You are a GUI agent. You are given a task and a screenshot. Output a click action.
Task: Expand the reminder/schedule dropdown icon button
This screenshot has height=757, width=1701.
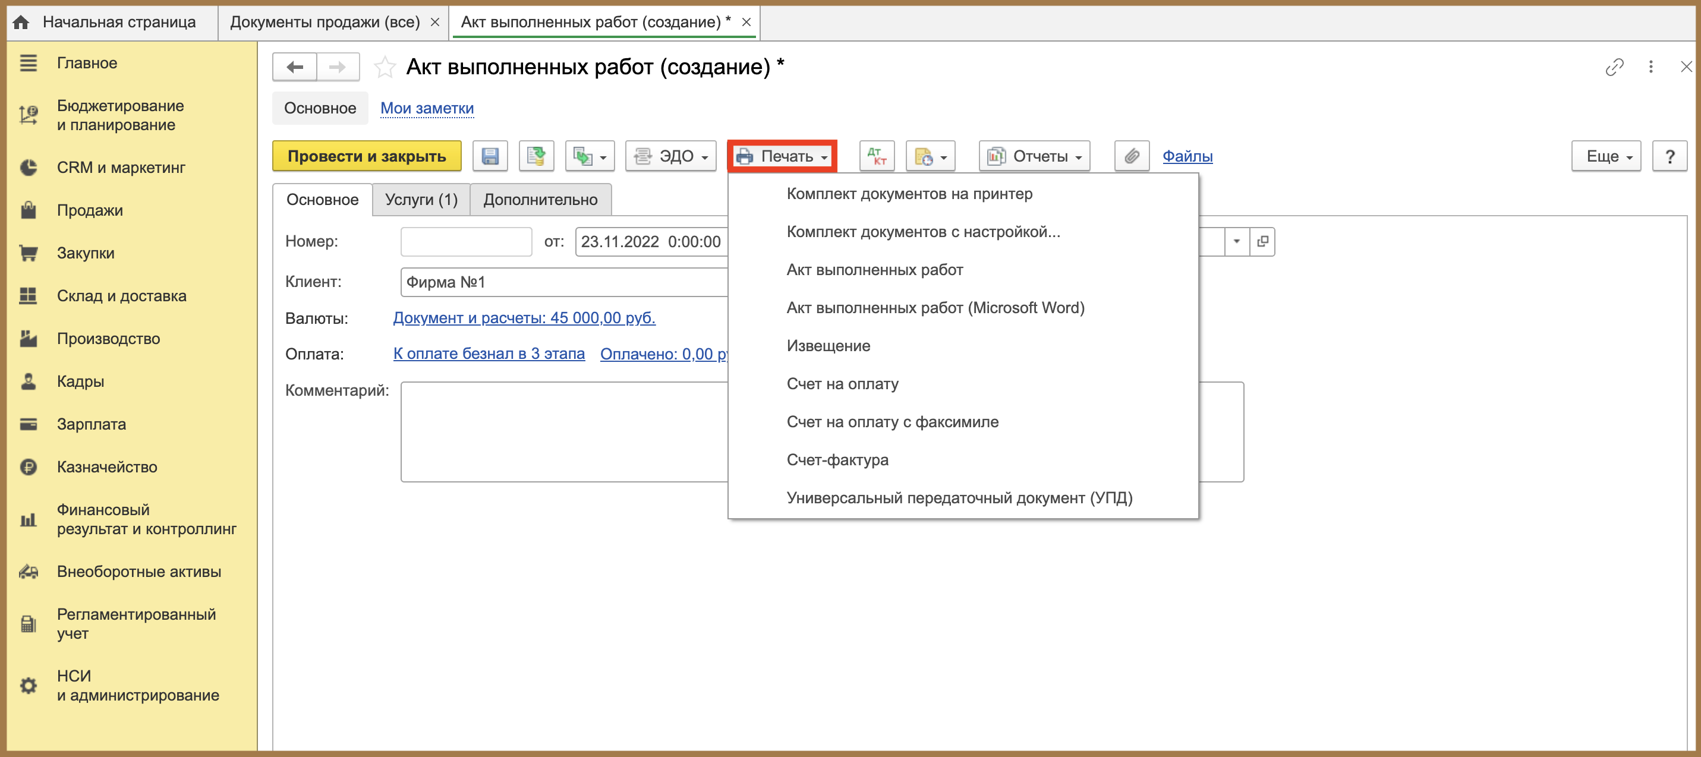click(x=930, y=156)
